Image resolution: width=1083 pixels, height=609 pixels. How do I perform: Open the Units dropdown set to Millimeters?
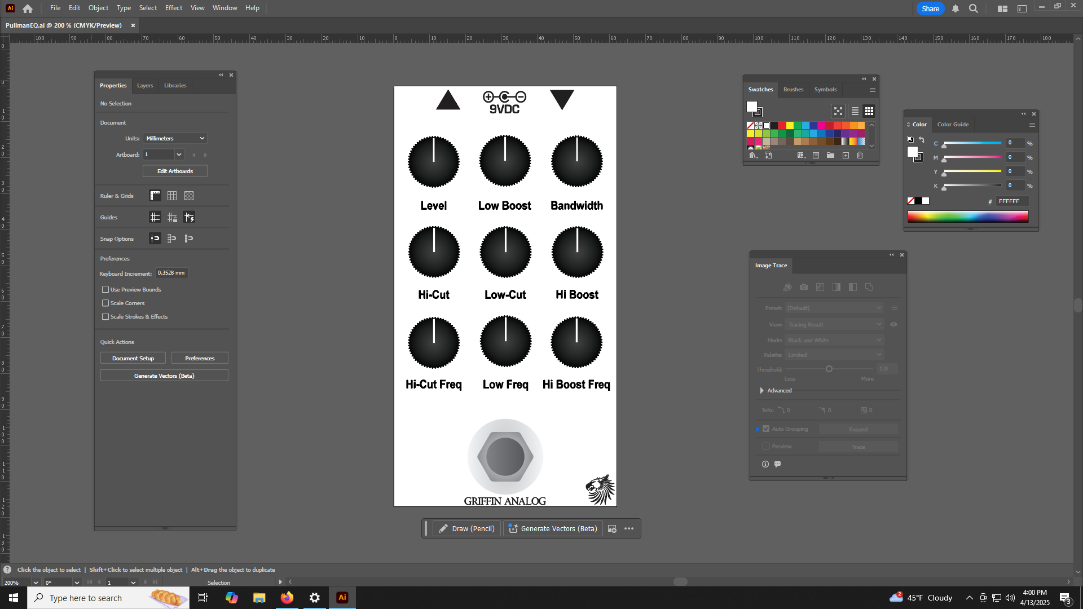tap(175, 138)
